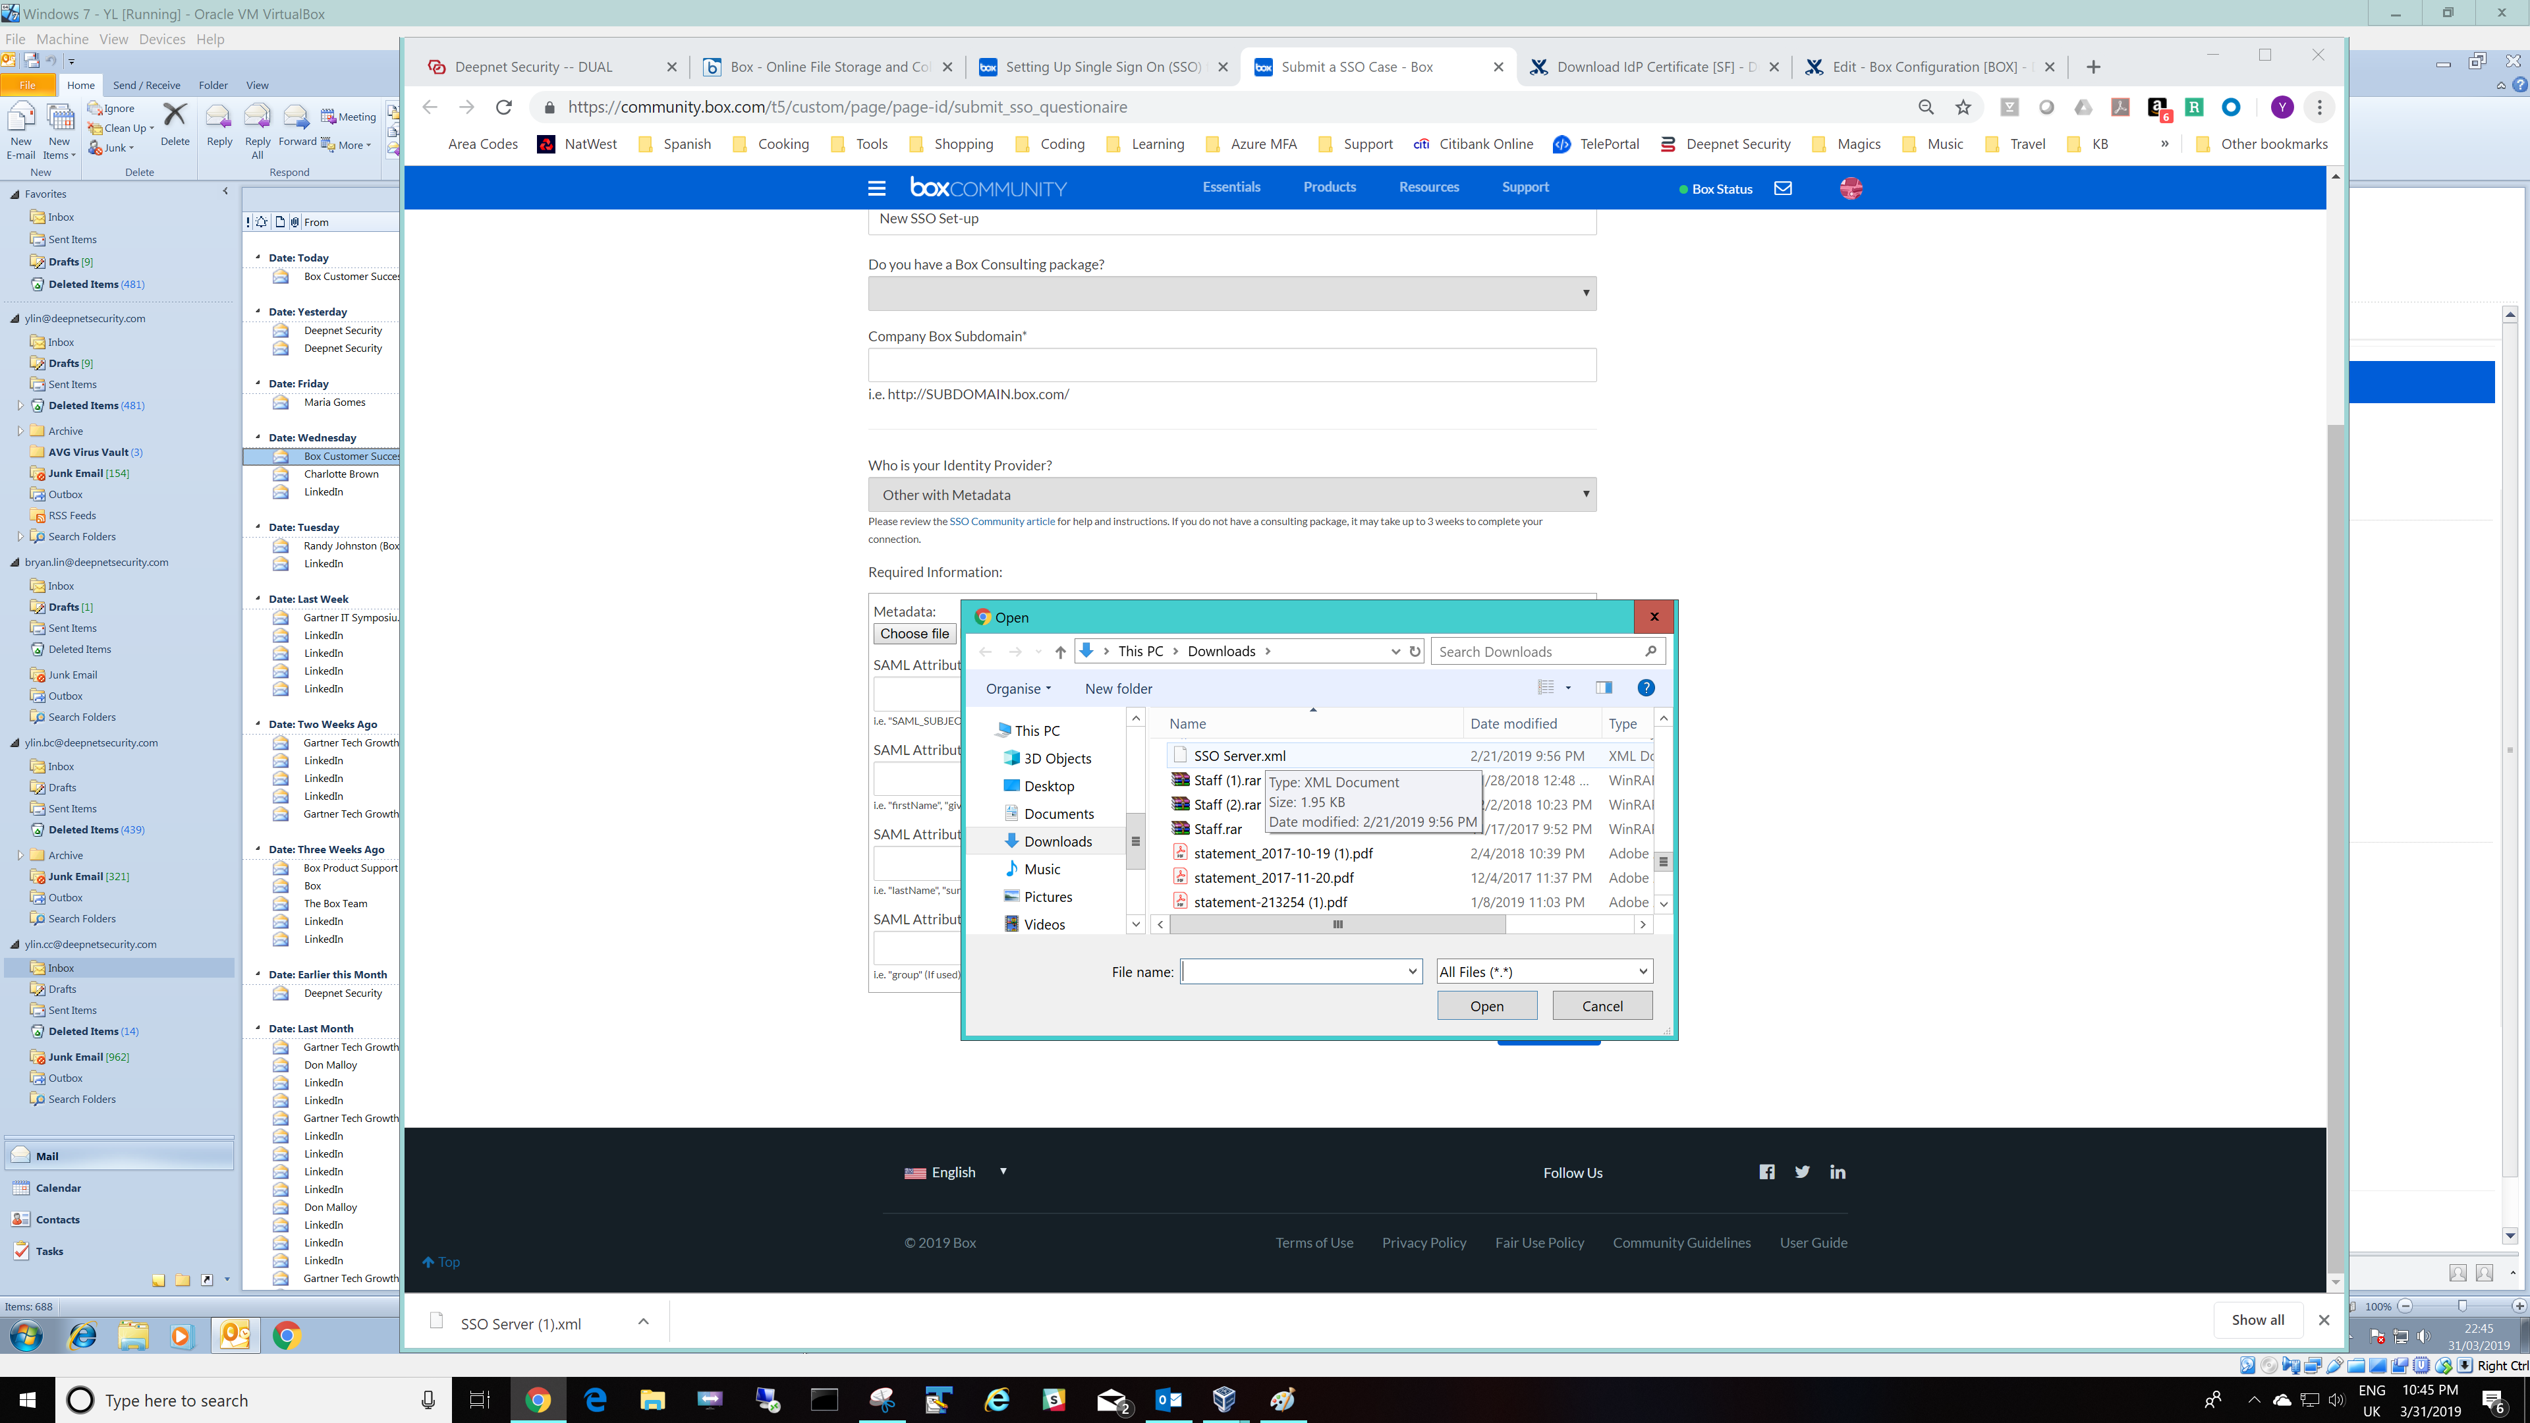Expand the Identity Provider dropdown

(x=1231, y=495)
